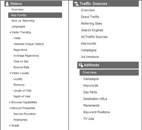Open Service Providers report

(x=24, y=114)
